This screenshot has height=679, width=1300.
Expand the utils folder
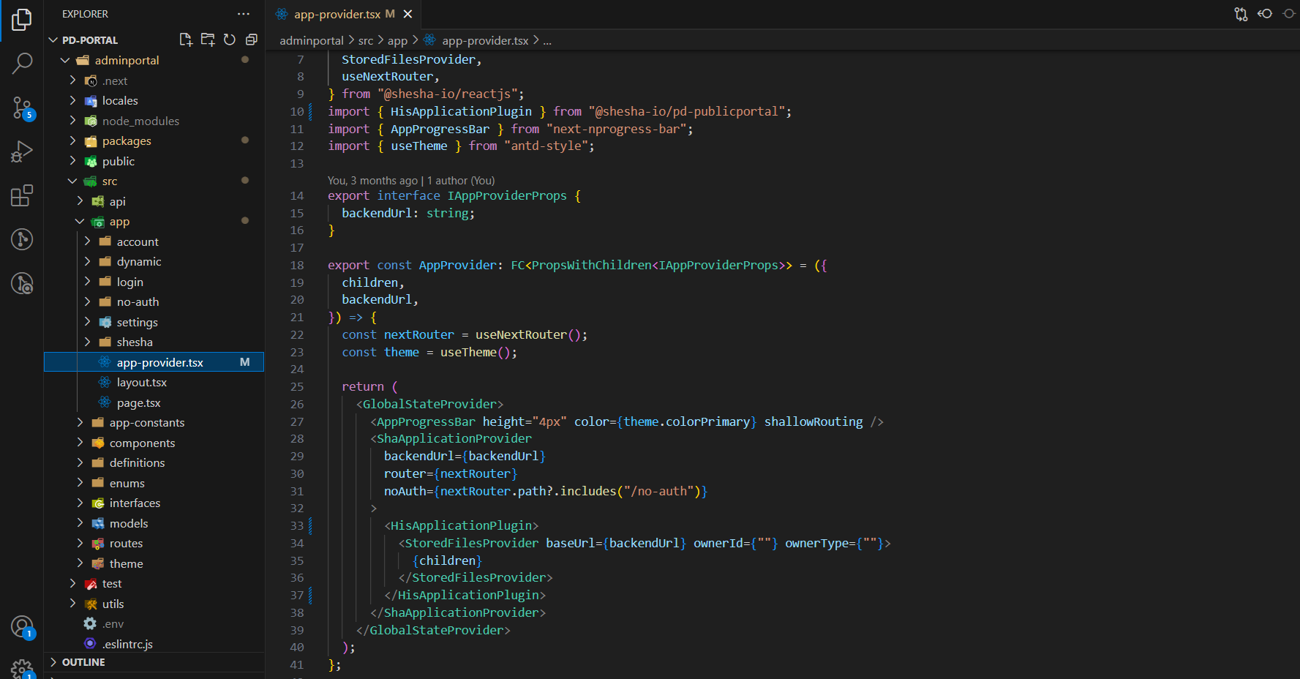[72, 604]
